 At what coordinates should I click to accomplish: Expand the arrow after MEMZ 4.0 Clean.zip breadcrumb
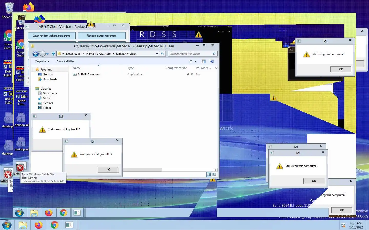coord(113,54)
